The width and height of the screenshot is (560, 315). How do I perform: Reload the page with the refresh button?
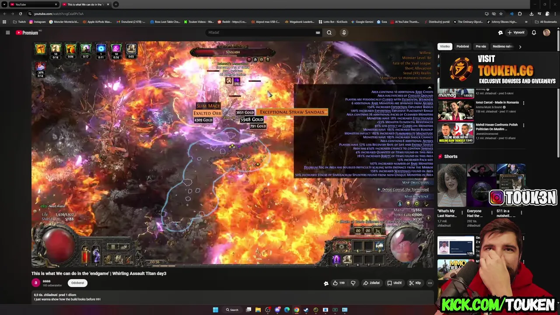(20, 14)
